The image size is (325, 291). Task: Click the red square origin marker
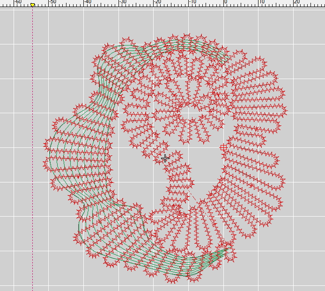pyautogui.click(x=223, y=148)
